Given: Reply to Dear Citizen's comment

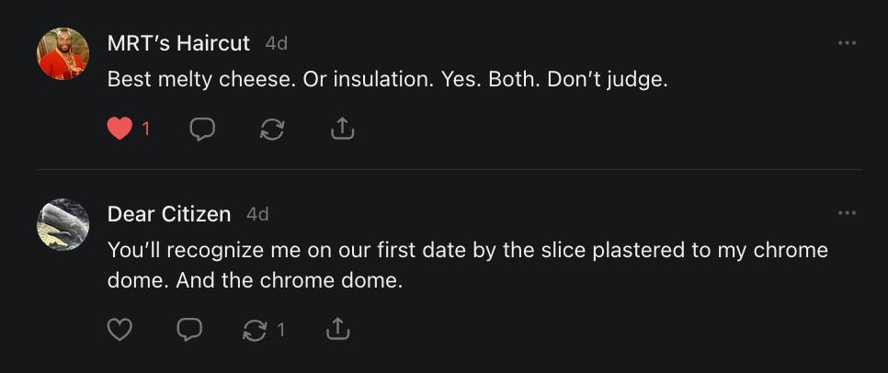Looking at the screenshot, I should [x=189, y=328].
